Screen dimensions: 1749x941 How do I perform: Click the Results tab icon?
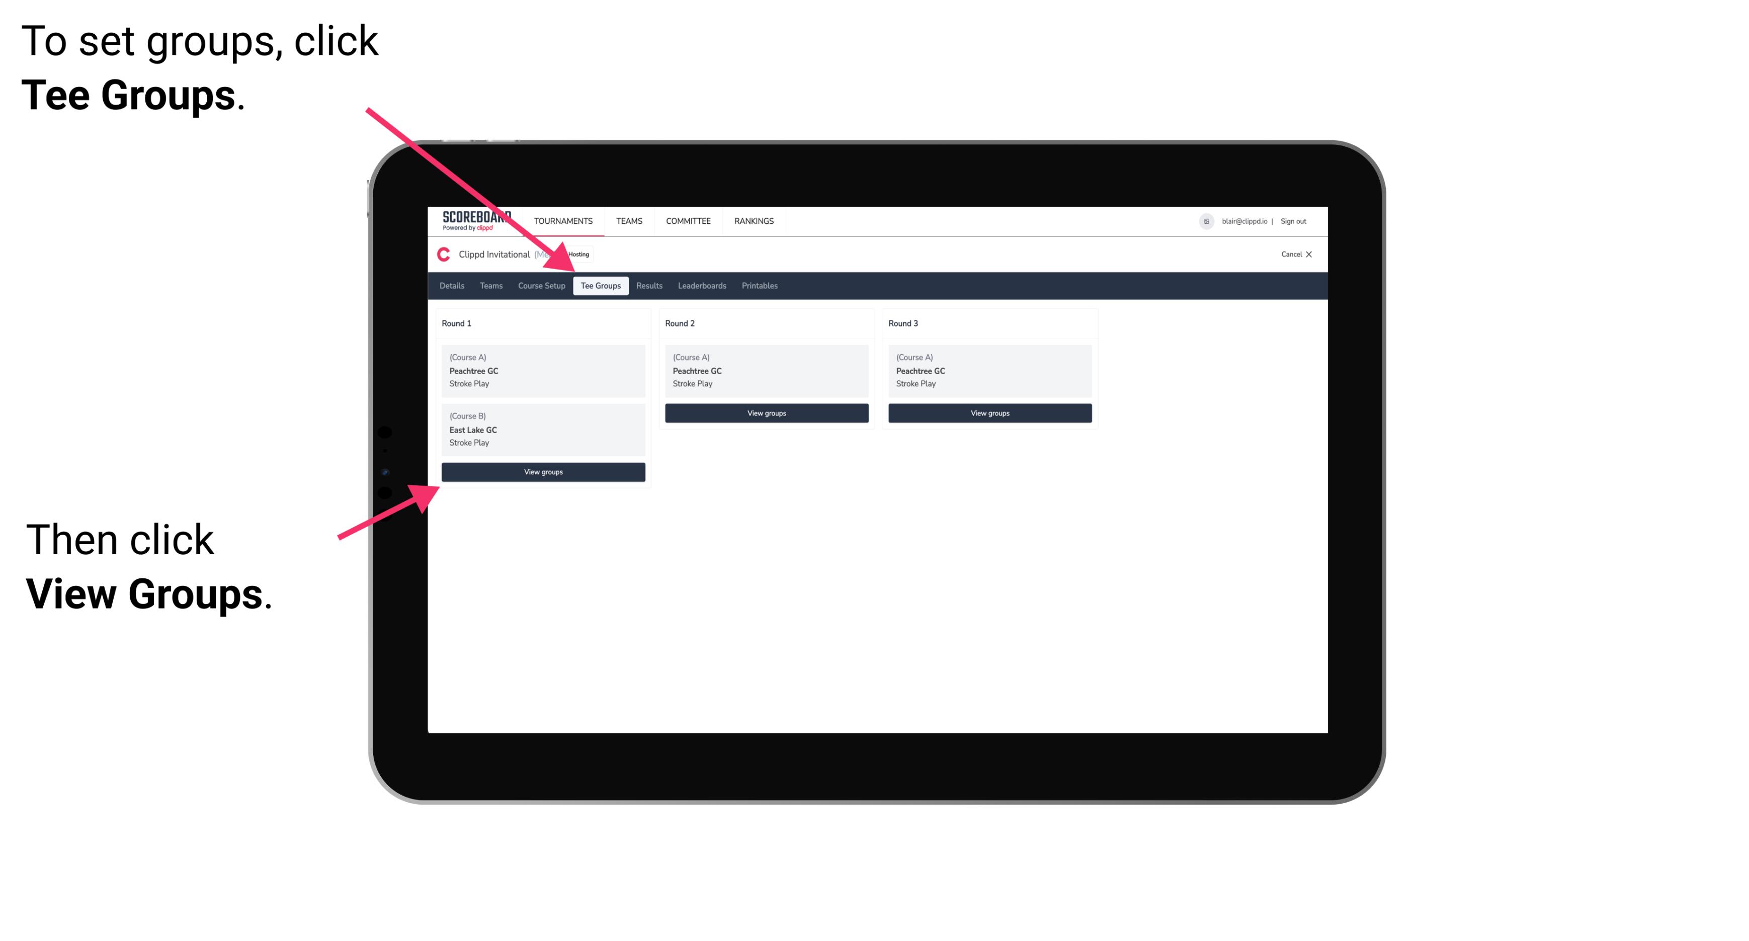tap(647, 286)
